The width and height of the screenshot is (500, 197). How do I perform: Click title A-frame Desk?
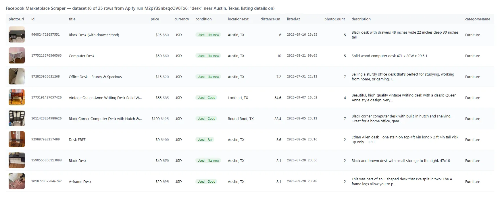pos(80,181)
